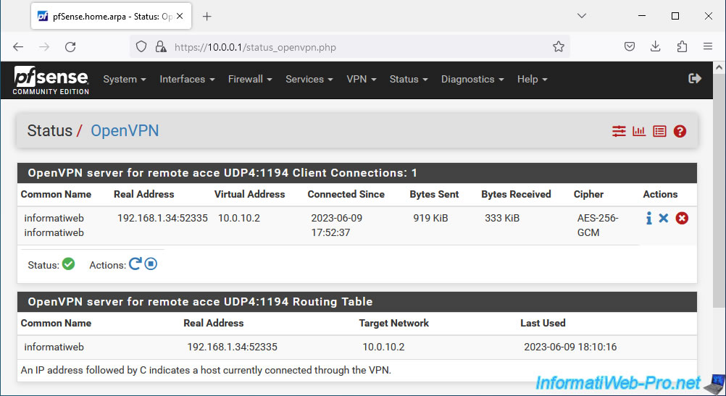The height and width of the screenshot is (396, 726).
Task: Open a new browser tab
Action: point(207,17)
